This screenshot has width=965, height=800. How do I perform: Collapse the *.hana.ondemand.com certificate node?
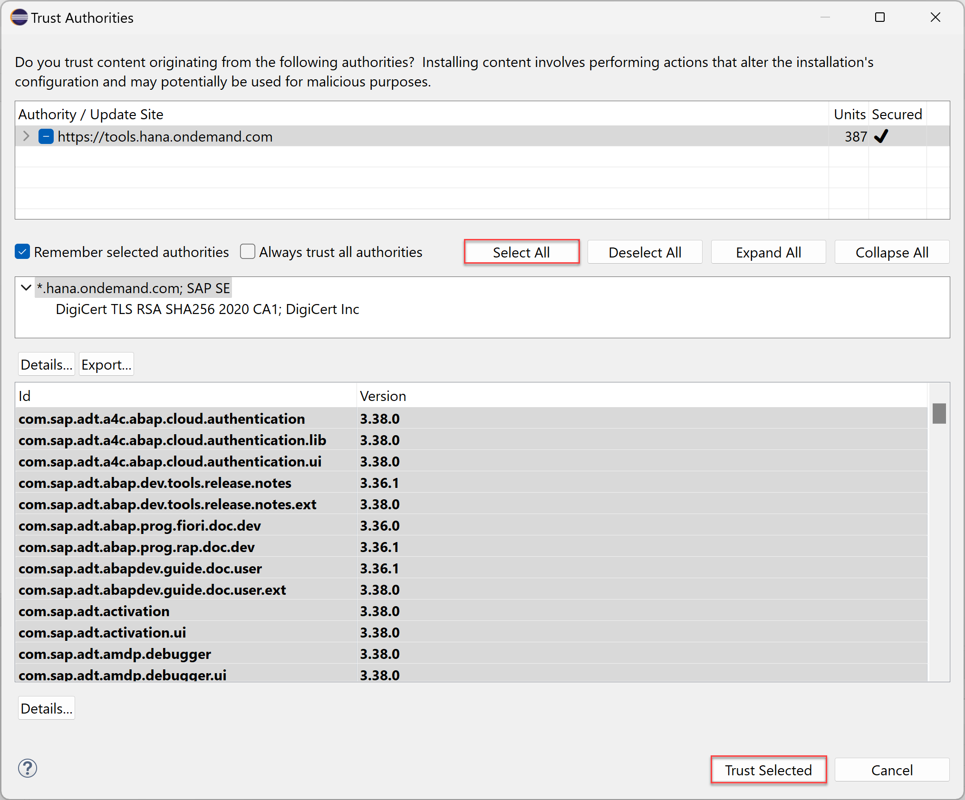[27, 288]
